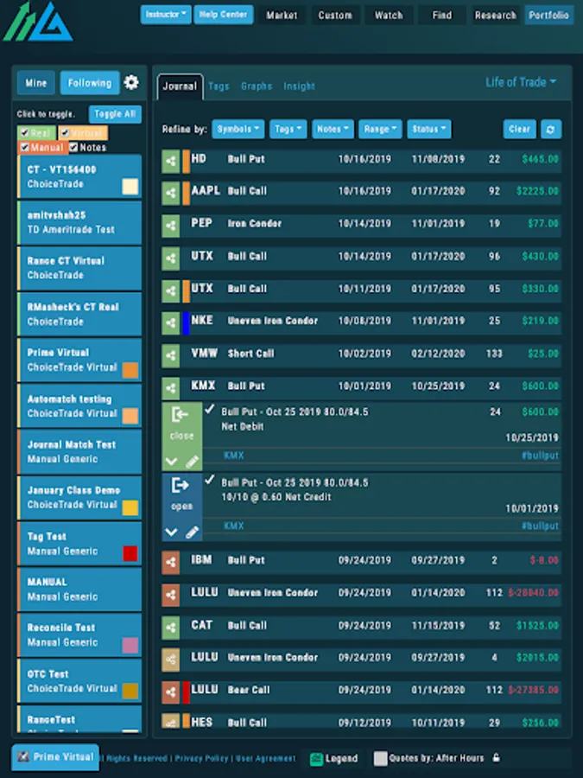Click share icon on UTX 10/11/2019 row
Viewport: 583px width, 778px height.
[170, 291]
